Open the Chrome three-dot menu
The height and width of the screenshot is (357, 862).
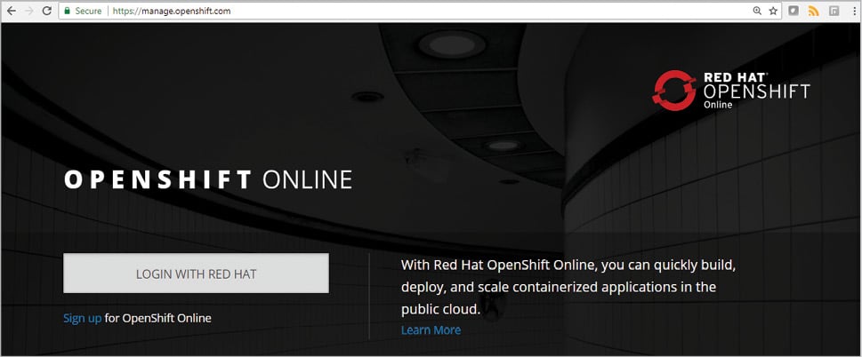(x=854, y=11)
